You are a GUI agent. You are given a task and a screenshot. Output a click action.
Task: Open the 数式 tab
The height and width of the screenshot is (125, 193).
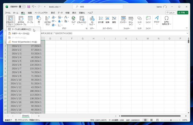point(53,13)
